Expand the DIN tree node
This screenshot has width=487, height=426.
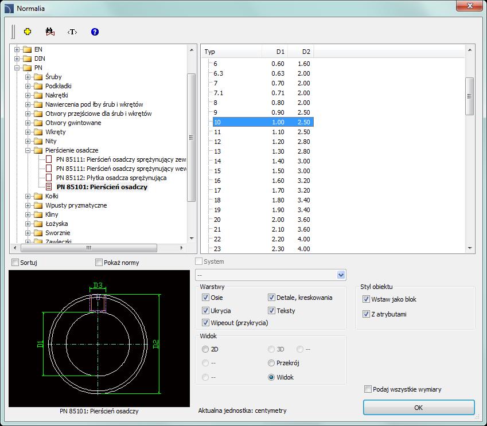tap(17, 58)
